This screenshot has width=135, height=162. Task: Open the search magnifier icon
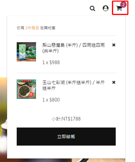pos(92,8)
